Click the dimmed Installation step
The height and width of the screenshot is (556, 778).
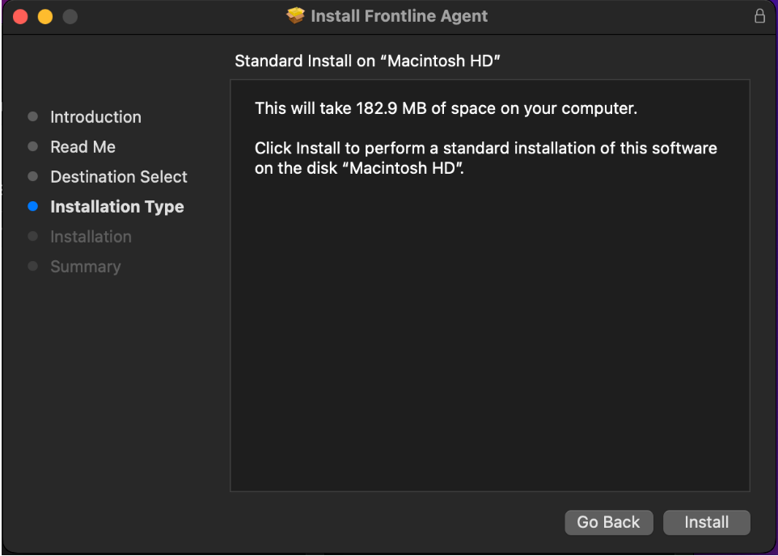91,237
